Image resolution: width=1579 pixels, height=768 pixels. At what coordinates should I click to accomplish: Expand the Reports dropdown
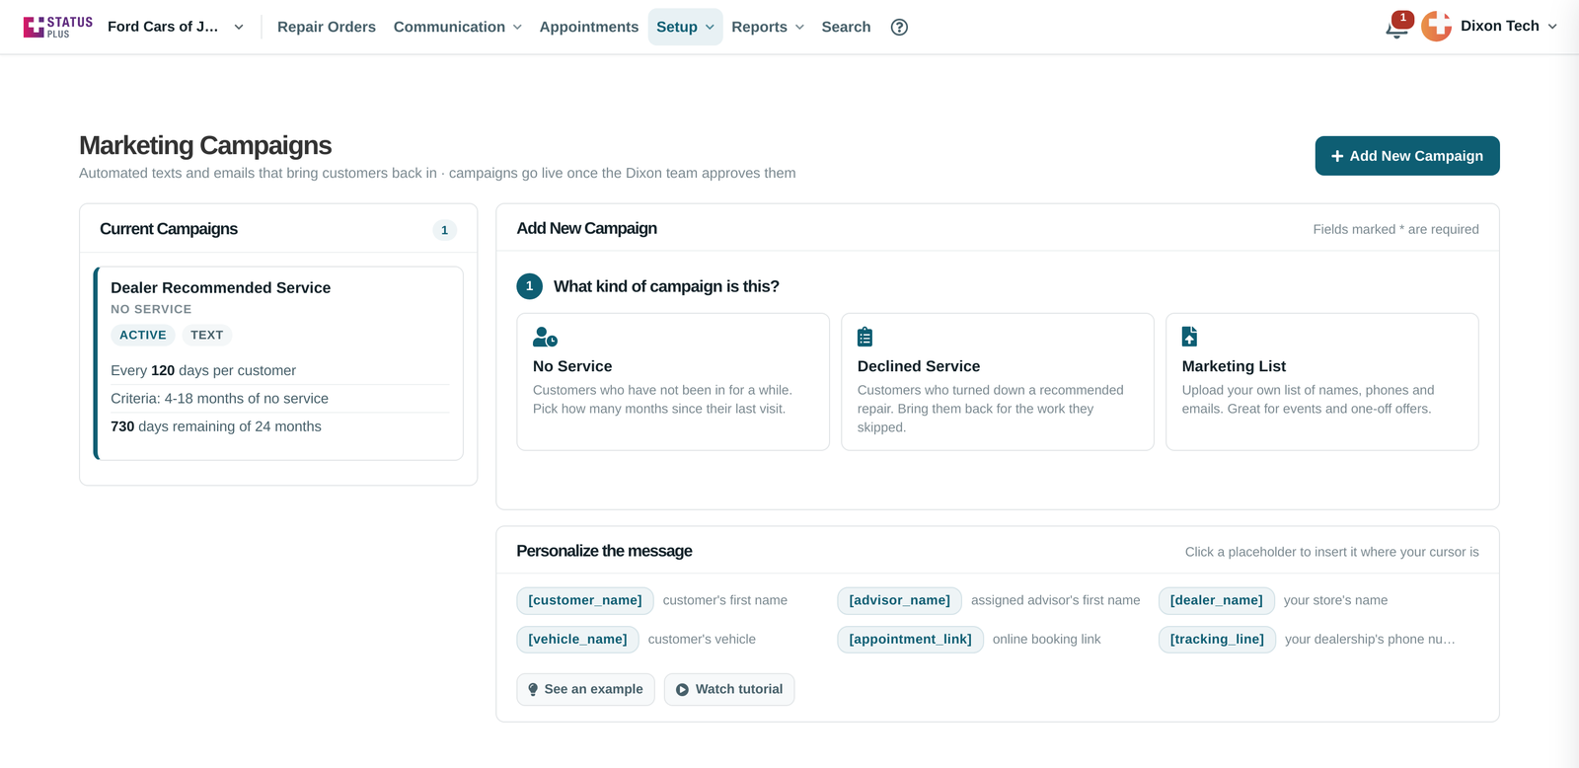pyautogui.click(x=768, y=27)
